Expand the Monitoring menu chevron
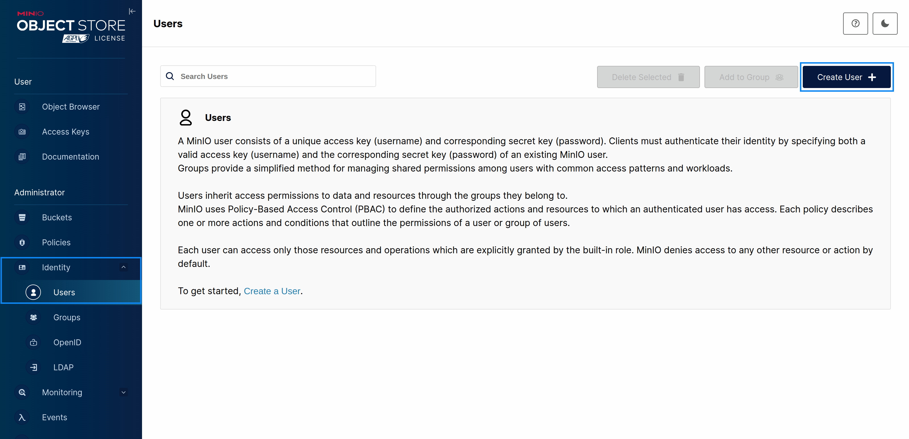Image resolution: width=909 pixels, height=439 pixels. (x=124, y=392)
